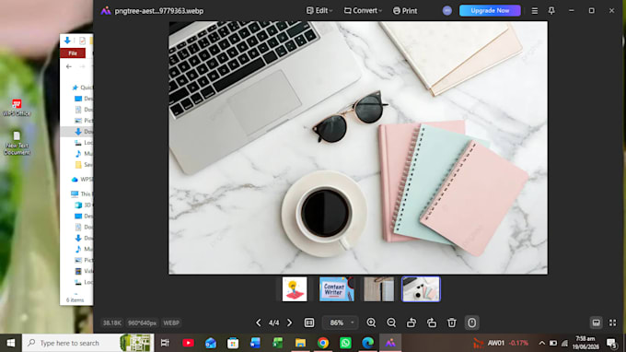This screenshot has width=626, height=352.
Task: Open YouTube from the taskbar
Action: tap(188, 343)
